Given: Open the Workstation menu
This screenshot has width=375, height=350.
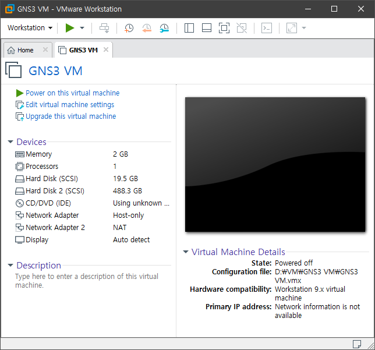Looking at the screenshot, I should click(x=30, y=28).
